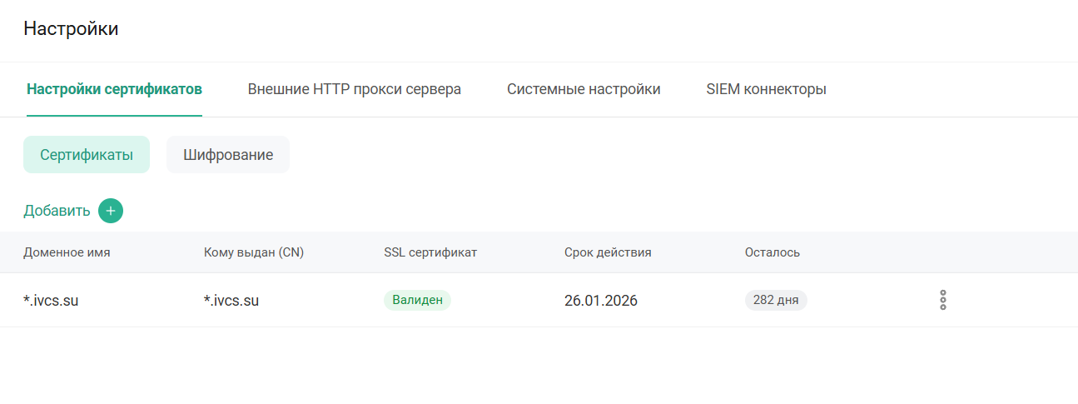Click the Валиден status badge
Screen dimensions: 1078x404
point(417,300)
